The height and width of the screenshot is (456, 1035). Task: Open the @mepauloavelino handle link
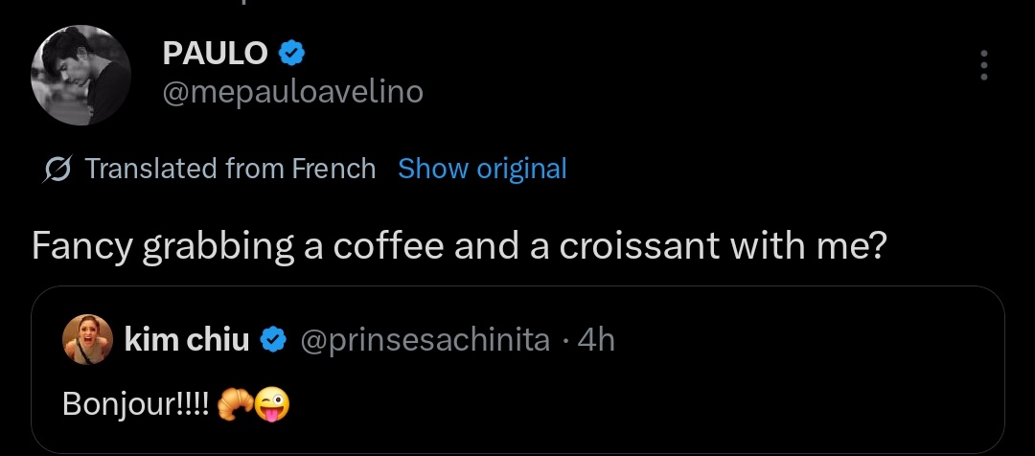(x=292, y=92)
